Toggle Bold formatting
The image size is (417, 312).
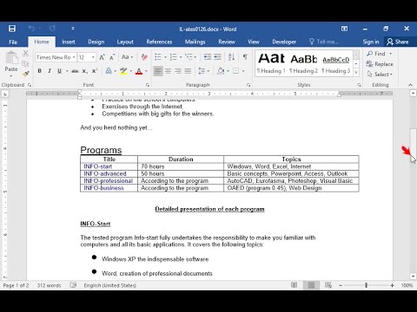coord(40,71)
